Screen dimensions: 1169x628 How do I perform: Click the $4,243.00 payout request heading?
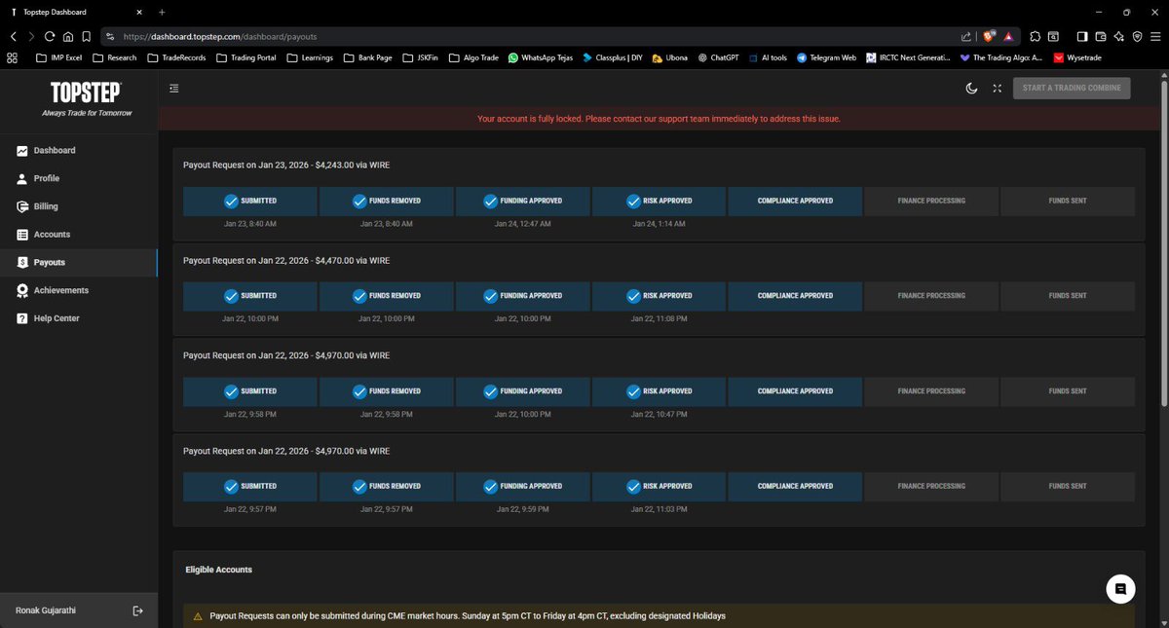click(x=286, y=165)
